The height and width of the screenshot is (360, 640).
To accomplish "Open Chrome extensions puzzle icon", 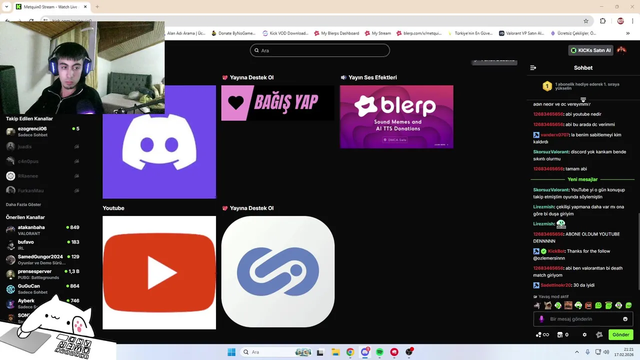I will [x=602, y=21].
